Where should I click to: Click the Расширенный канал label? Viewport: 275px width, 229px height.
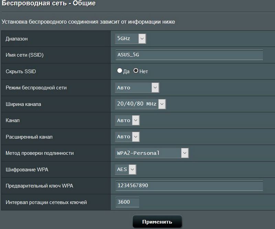pos(29,137)
